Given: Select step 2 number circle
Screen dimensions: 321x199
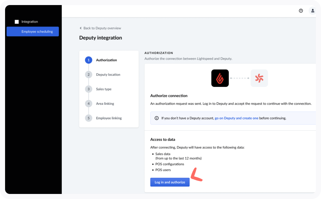Looking at the screenshot, I should (89, 75).
